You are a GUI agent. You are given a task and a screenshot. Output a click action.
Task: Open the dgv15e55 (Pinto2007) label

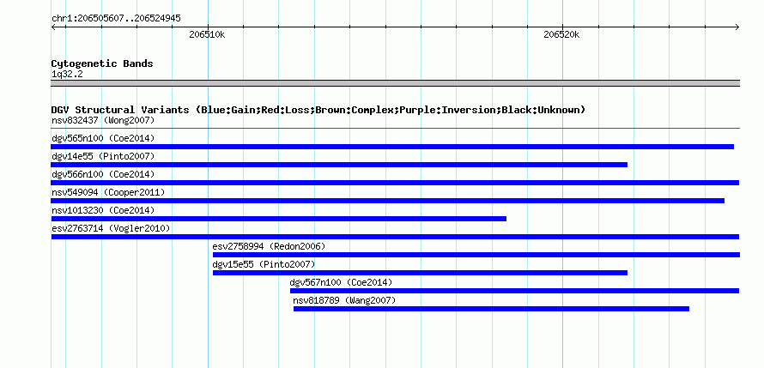pos(264,264)
